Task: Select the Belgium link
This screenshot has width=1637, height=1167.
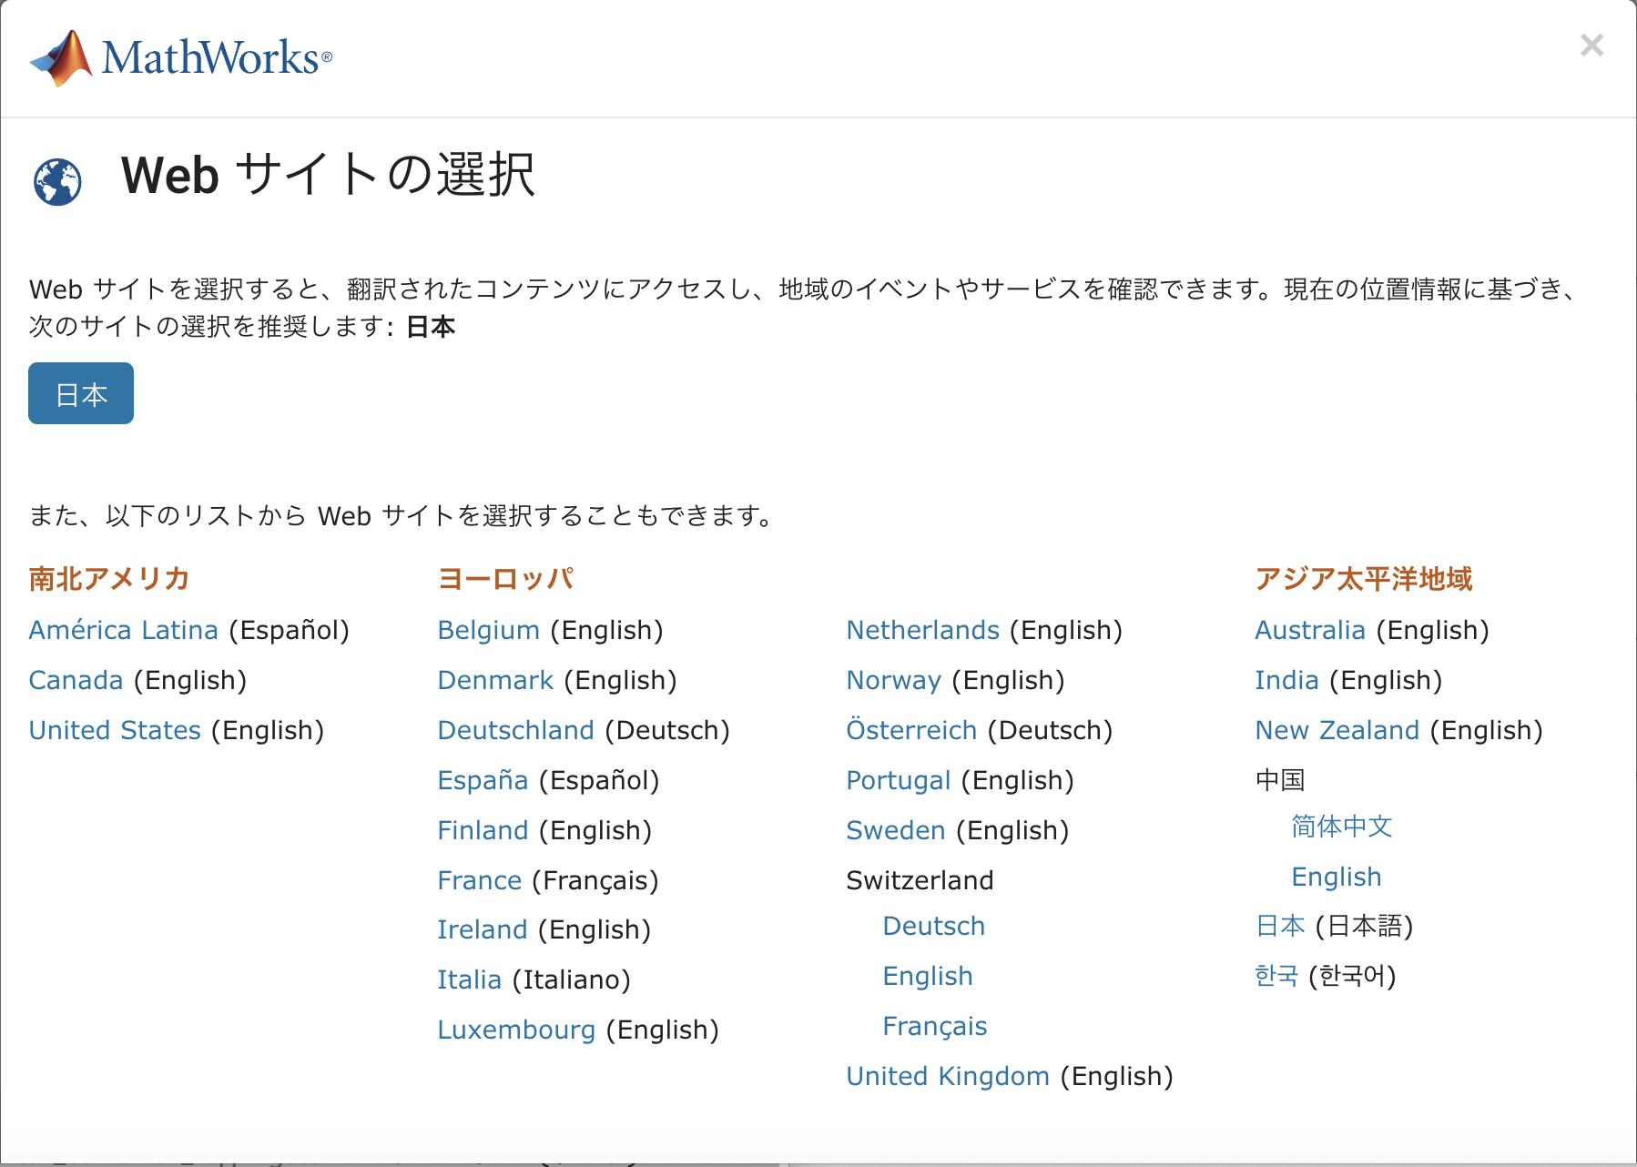Action: [x=488, y=630]
